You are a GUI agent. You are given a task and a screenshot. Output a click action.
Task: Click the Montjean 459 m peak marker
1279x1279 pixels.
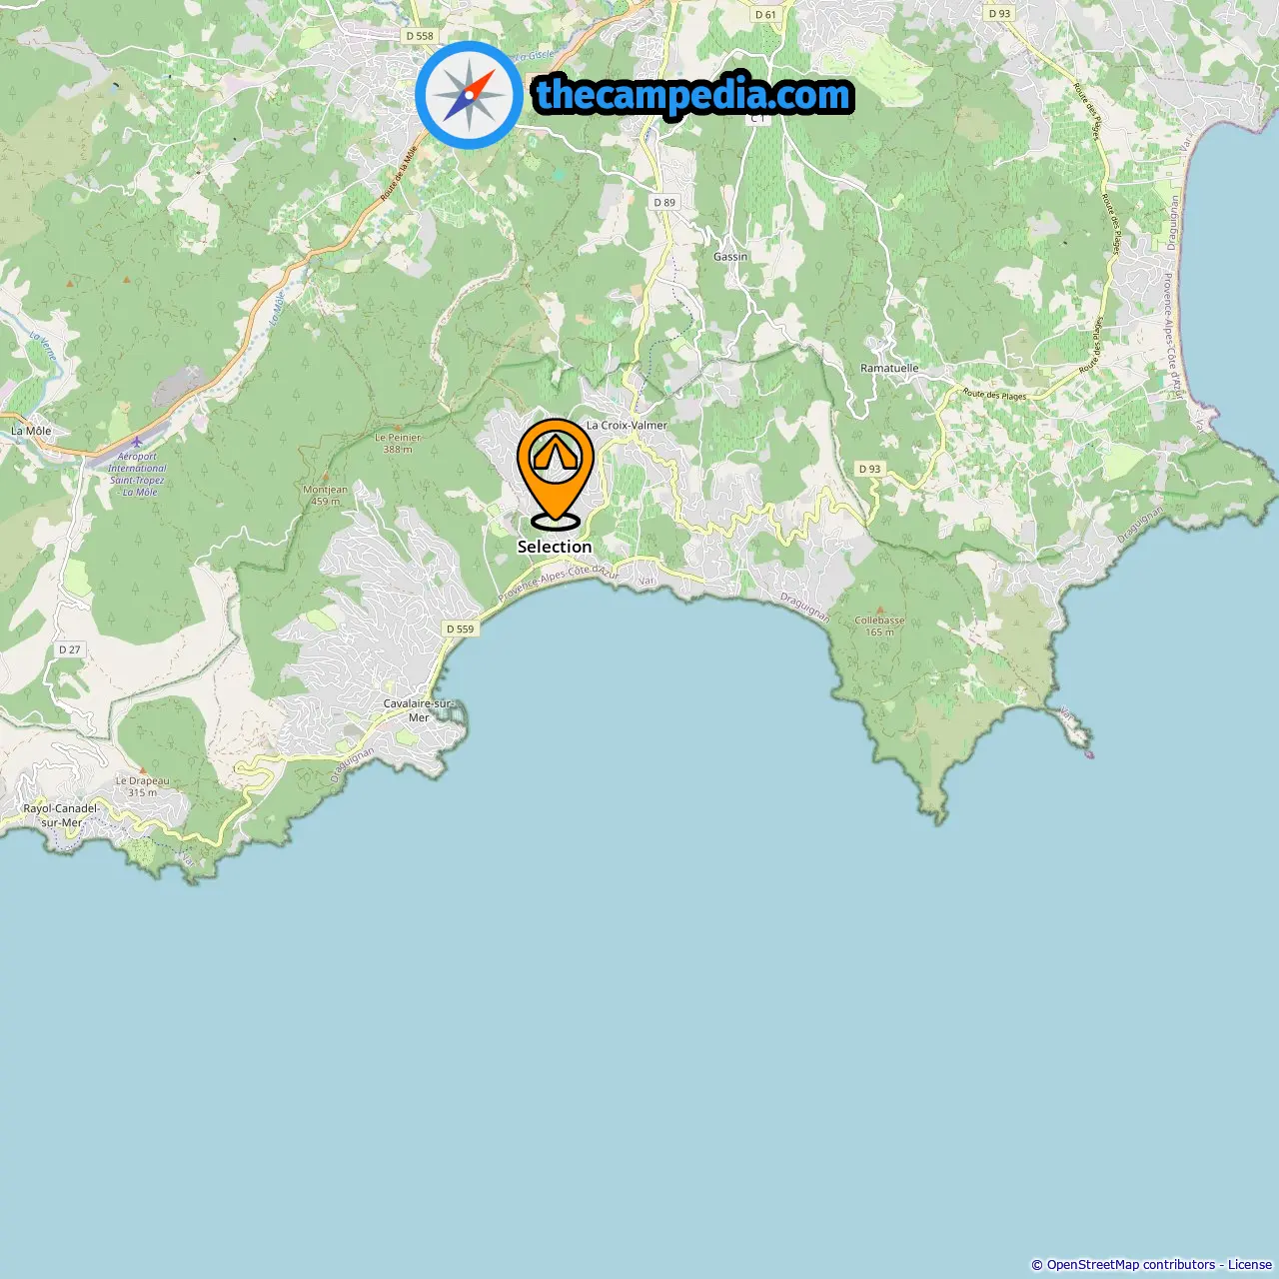[x=326, y=477]
